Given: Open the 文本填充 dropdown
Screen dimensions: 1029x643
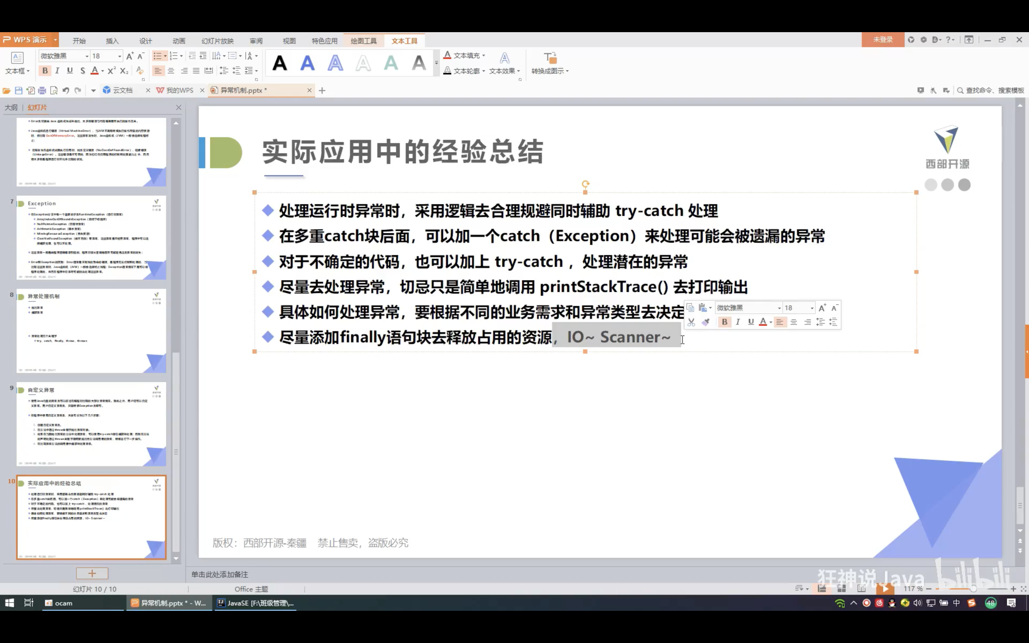Looking at the screenshot, I should (483, 56).
